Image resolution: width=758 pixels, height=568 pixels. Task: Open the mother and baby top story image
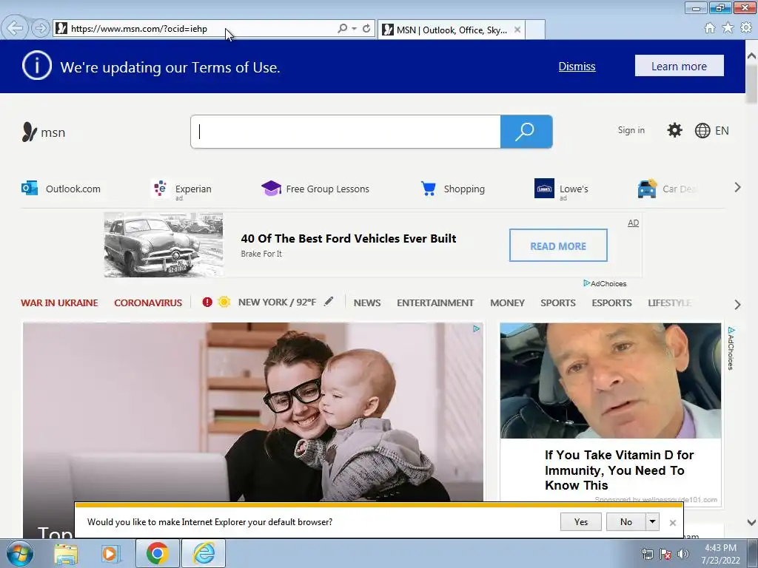point(253,412)
